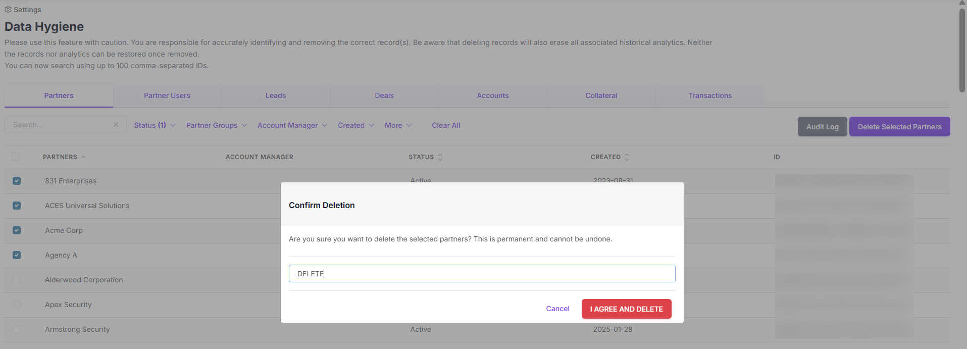Screen dimensions: 967x349
Task: Click the Active status in Armstrong Security row
Action: pyautogui.click(x=421, y=329)
